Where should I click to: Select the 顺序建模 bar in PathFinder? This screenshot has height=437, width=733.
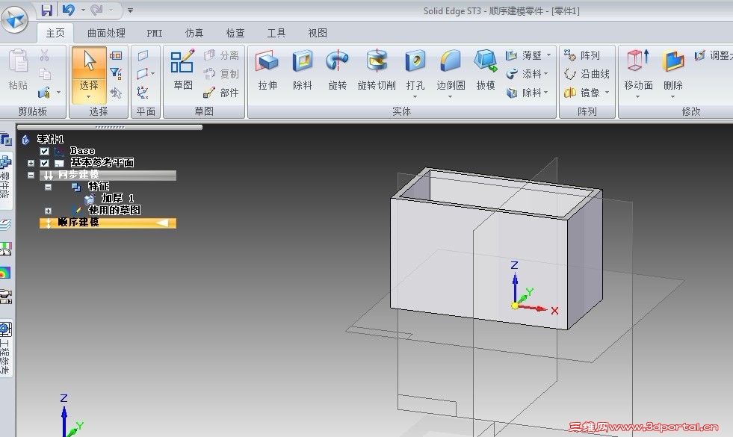(108, 223)
